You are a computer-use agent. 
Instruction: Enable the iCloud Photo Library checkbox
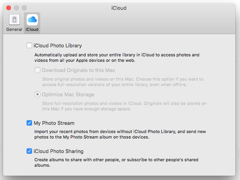click(29, 46)
